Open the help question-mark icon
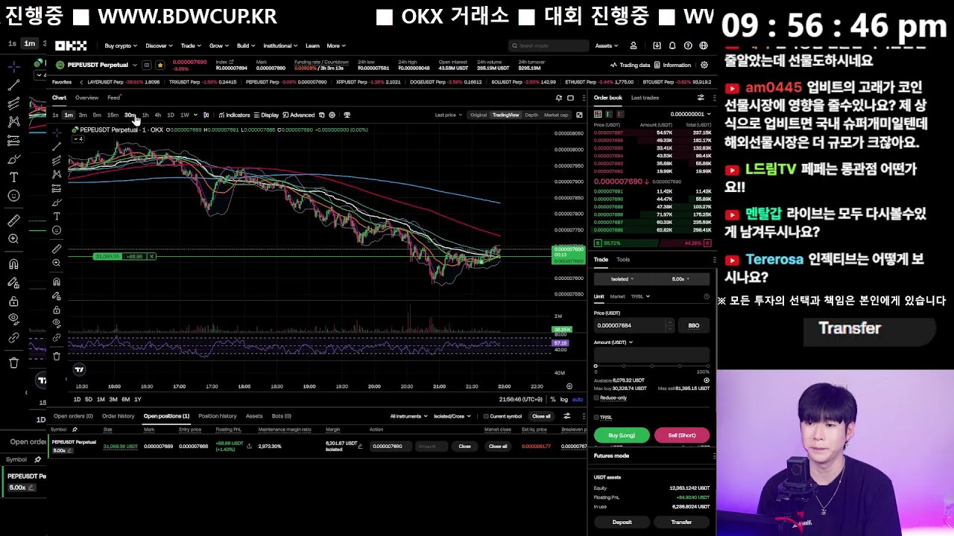Screen dimensions: 954x536 tap(688, 45)
